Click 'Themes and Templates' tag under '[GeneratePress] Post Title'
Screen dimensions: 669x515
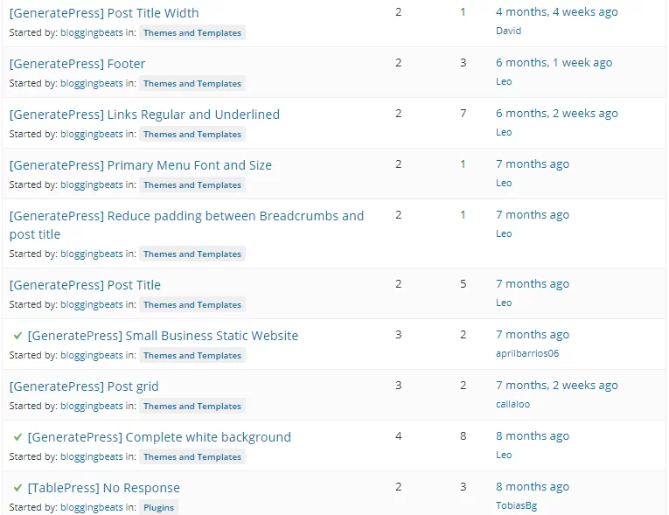pyautogui.click(x=192, y=305)
